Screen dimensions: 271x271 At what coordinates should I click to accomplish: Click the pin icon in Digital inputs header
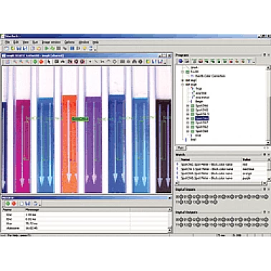pos(265,189)
